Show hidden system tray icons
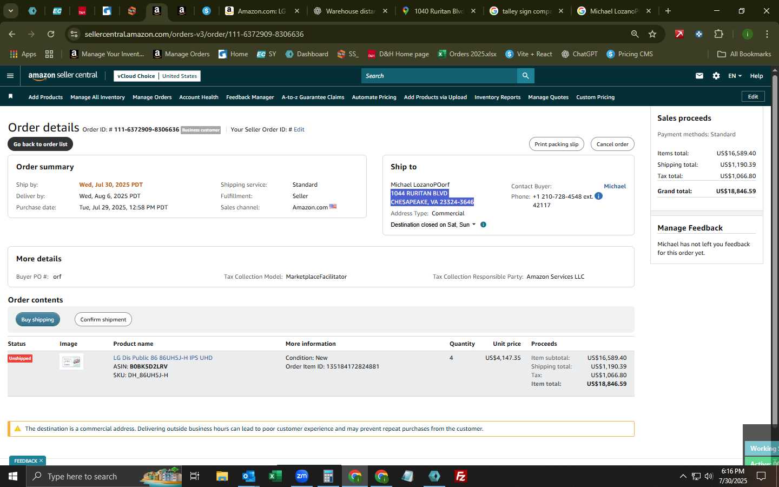This screenshot has height=487, width=779. pos(683,476)
